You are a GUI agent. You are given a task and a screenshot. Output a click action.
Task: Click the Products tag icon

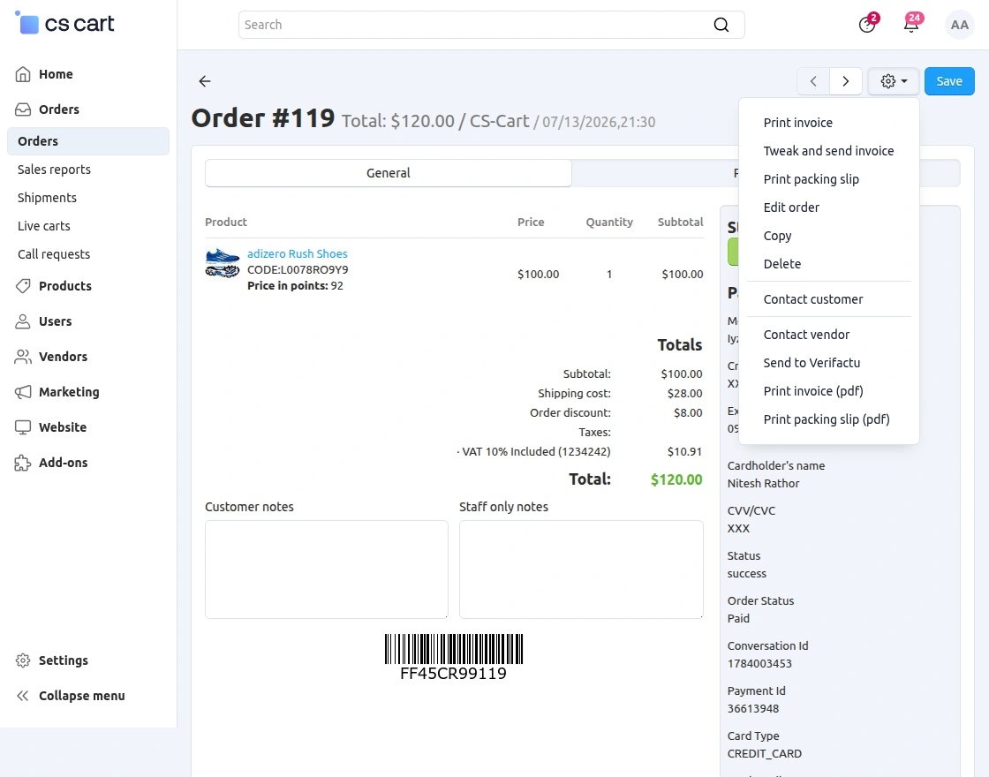[x=23, y=286]
